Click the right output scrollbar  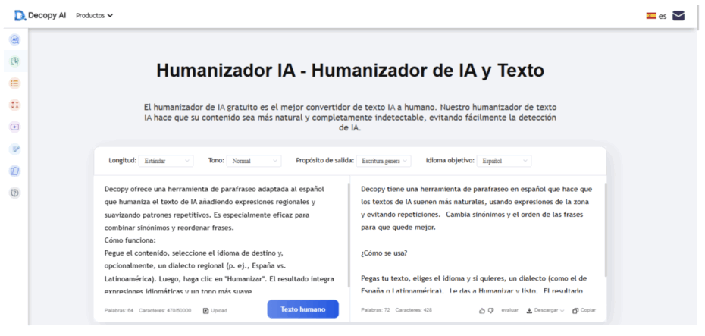click(605, 229)
